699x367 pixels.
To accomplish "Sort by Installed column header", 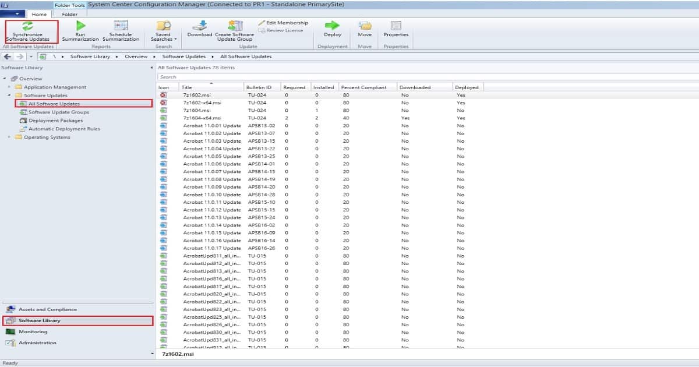I will (x=325, y=87).
